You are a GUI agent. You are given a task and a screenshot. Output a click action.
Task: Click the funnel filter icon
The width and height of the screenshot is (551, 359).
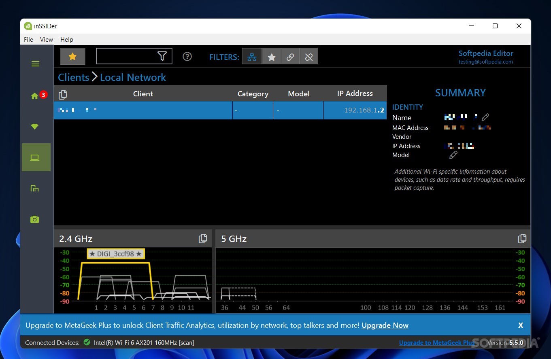[x=162, y=56]
